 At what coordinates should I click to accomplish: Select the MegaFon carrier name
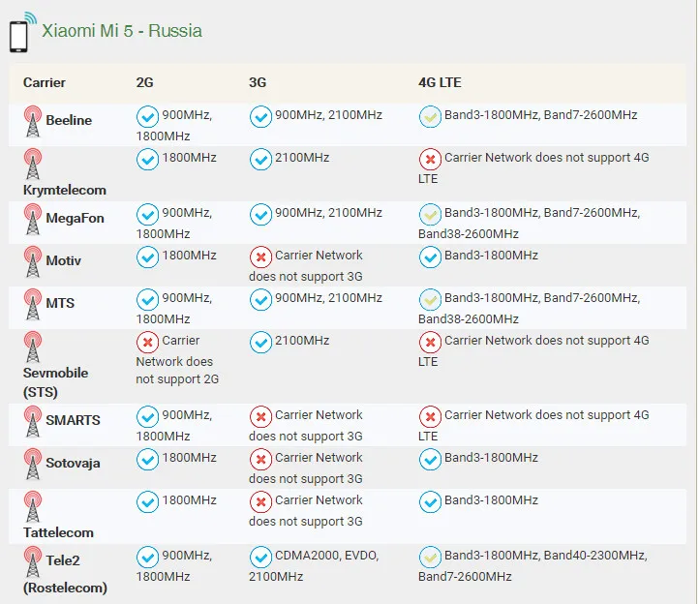pyautogui.click(x=75, y=219)
